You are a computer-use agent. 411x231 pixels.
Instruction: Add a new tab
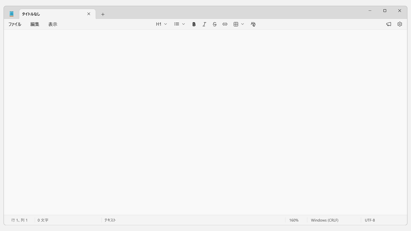103,14
